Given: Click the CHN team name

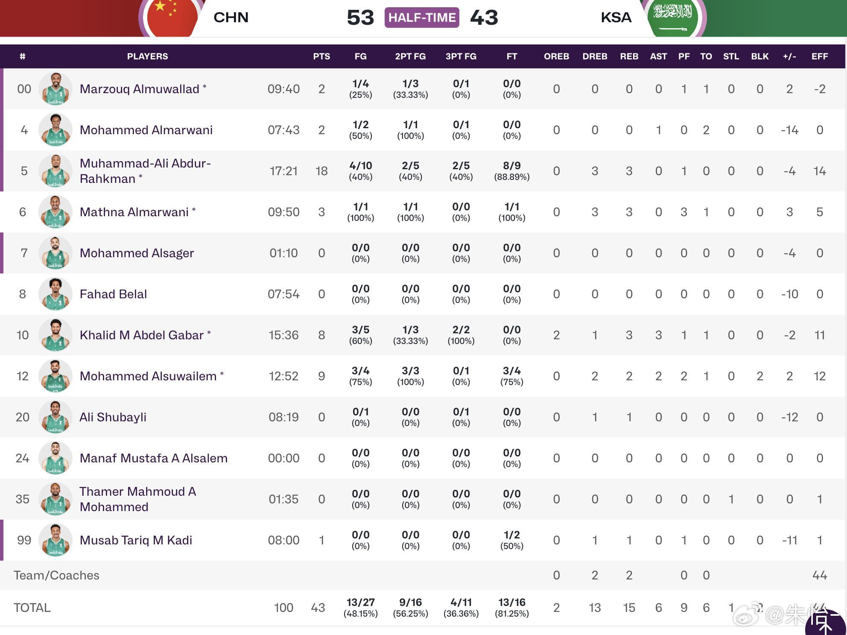Looking at the screenshot, I should (231, 18).
